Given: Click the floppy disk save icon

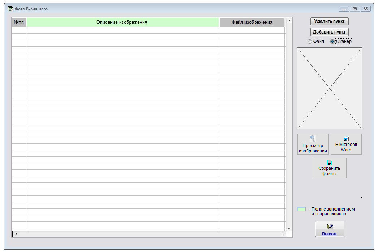Looking at the screenshot, I should [329, 163].
